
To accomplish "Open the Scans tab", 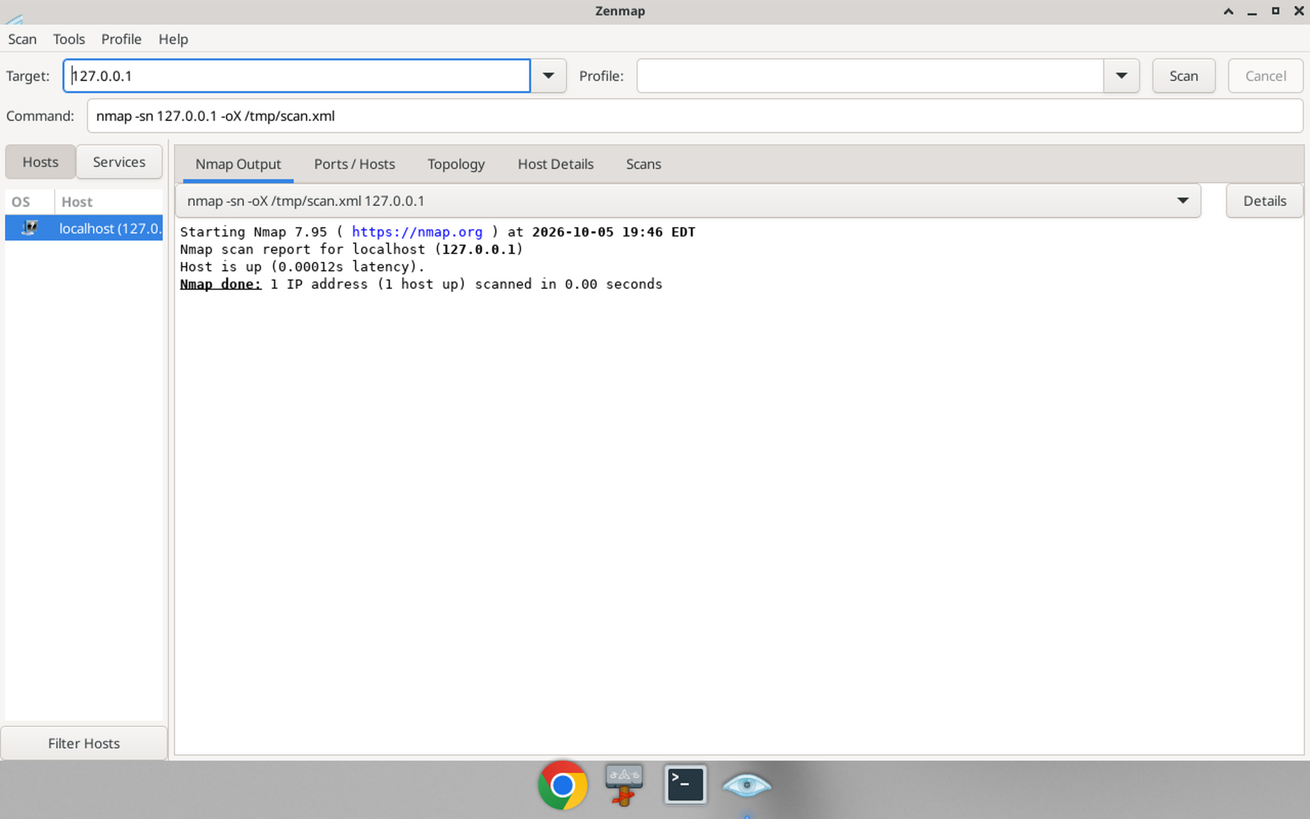I will pyautogui.click(x=643, y=164).
